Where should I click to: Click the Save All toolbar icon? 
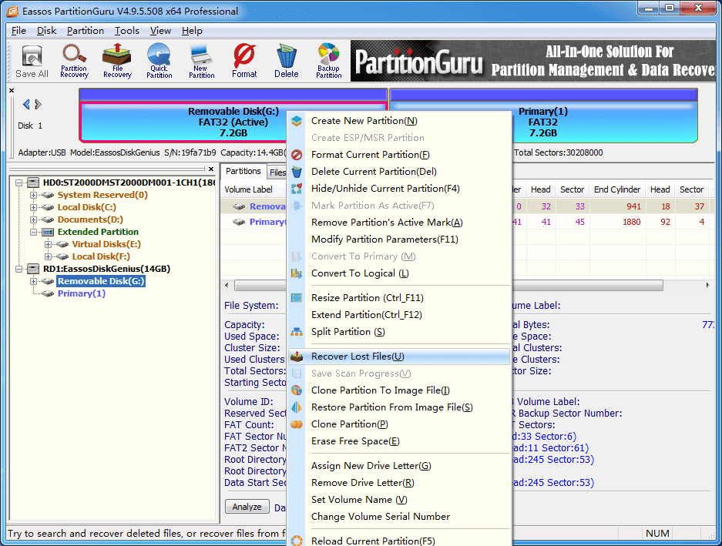tap(32, 62)
